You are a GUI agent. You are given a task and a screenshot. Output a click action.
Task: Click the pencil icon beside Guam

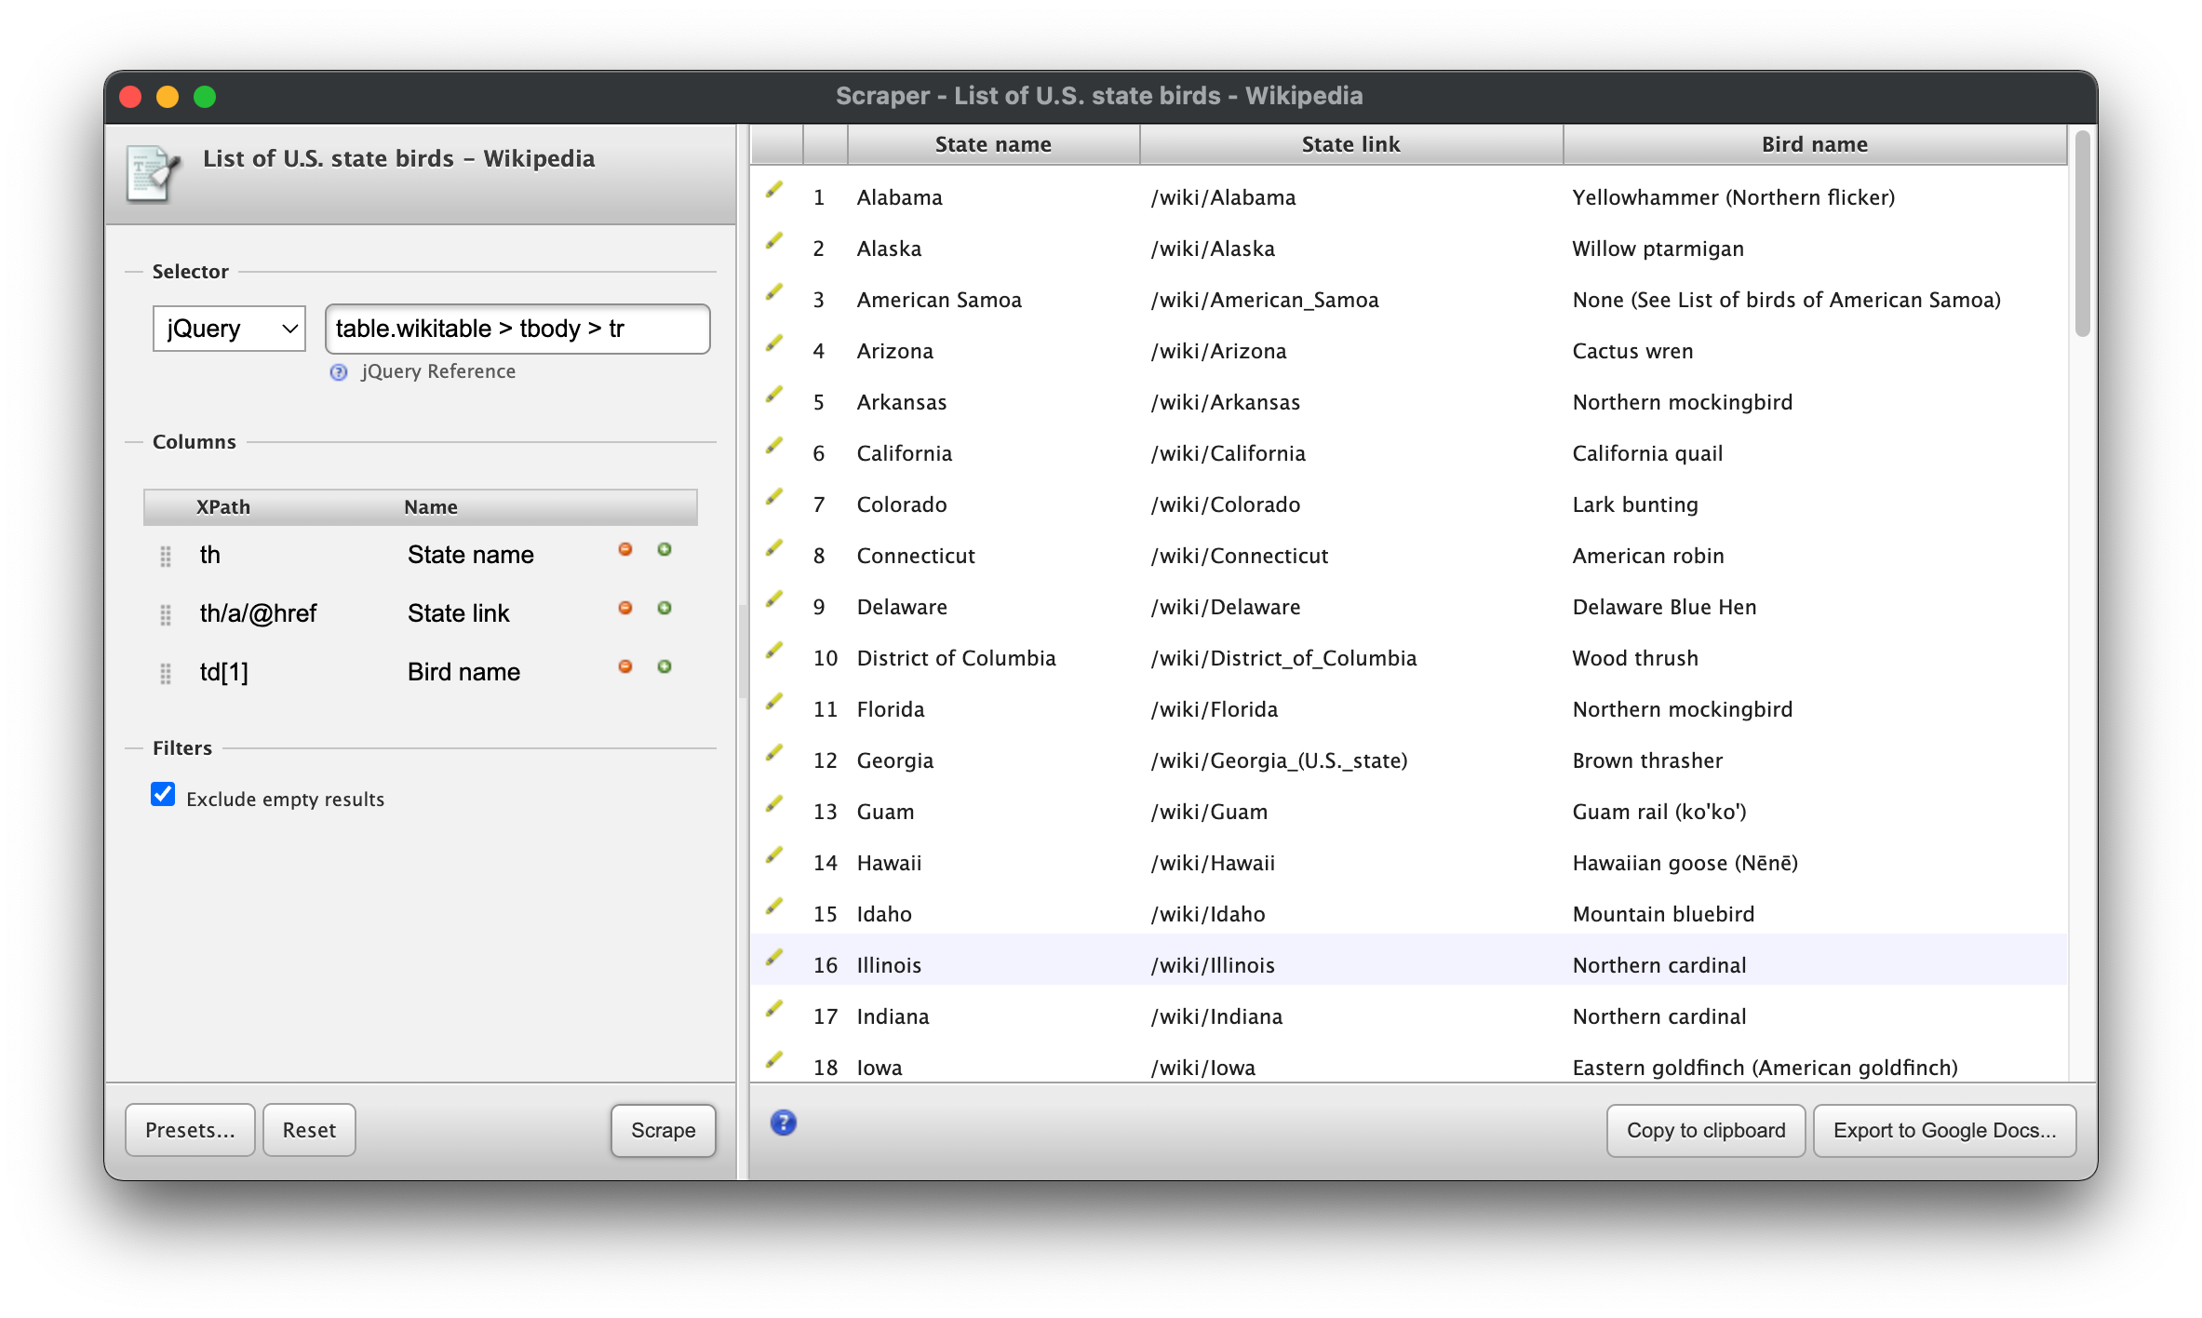click(774, 804)
